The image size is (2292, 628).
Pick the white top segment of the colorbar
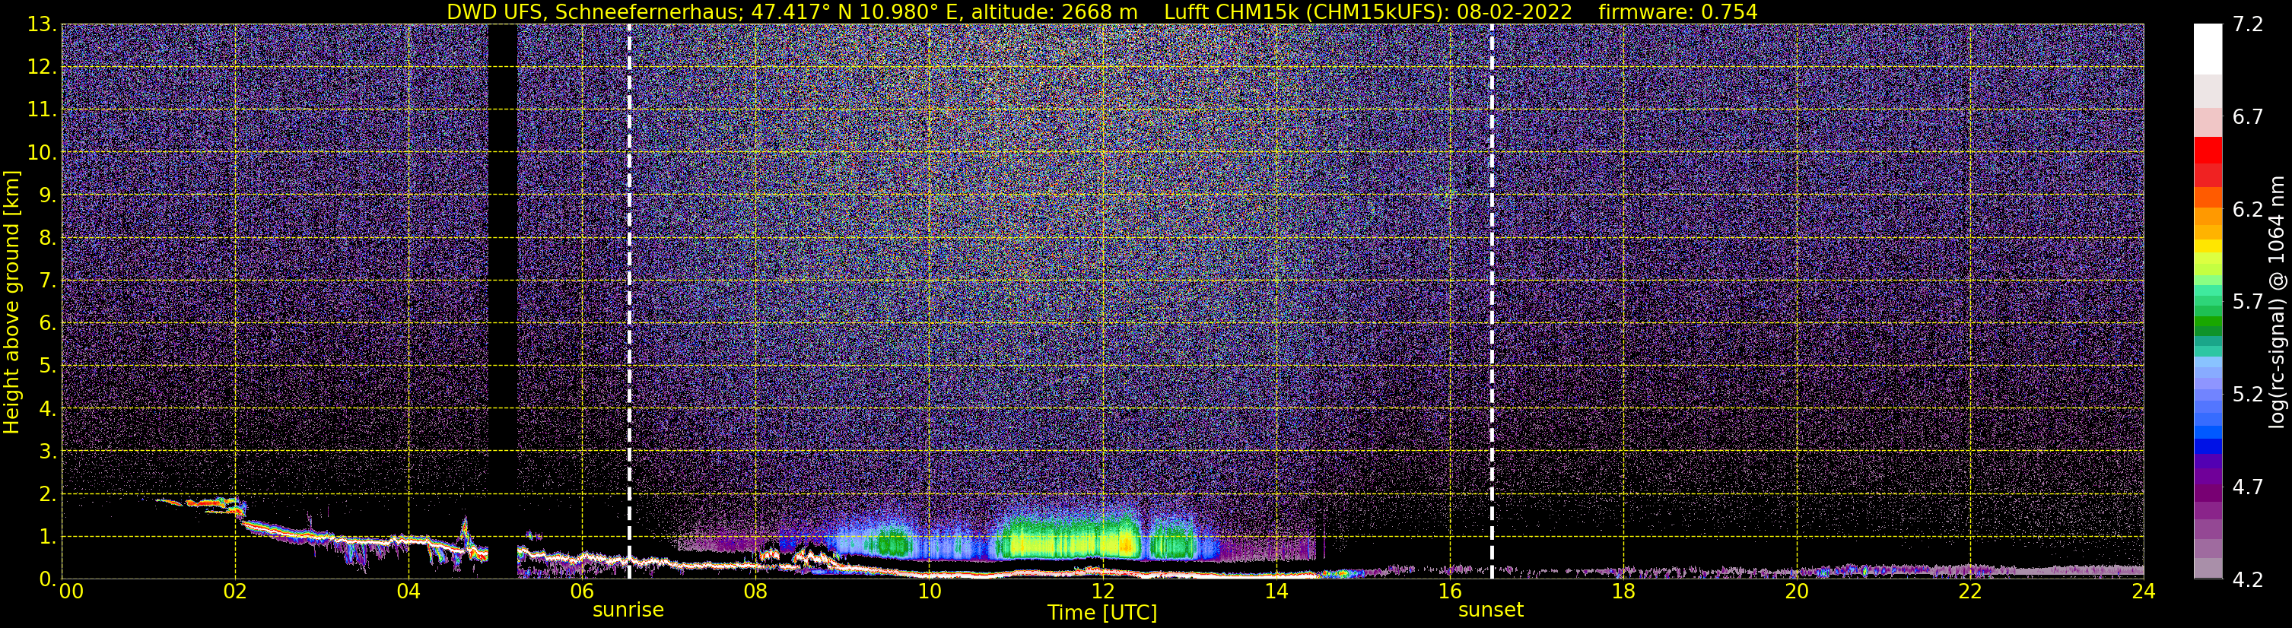pos(2208,49)
